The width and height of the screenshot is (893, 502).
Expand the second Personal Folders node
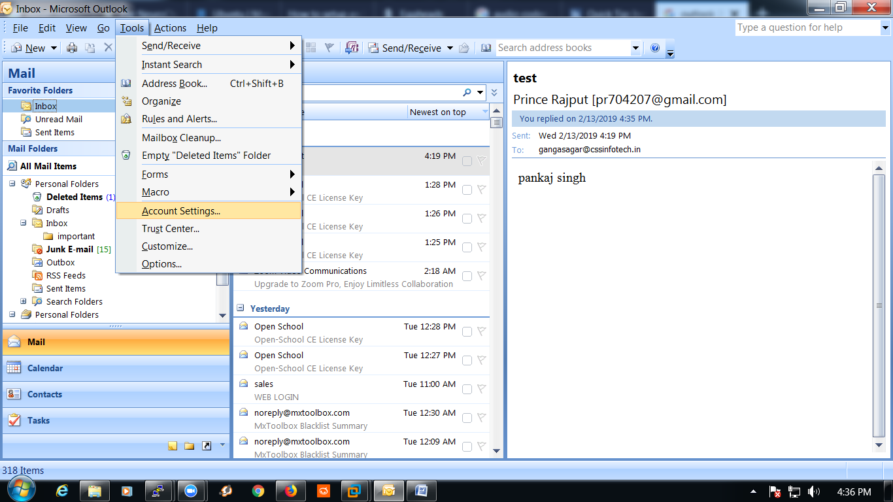point(12,314)
